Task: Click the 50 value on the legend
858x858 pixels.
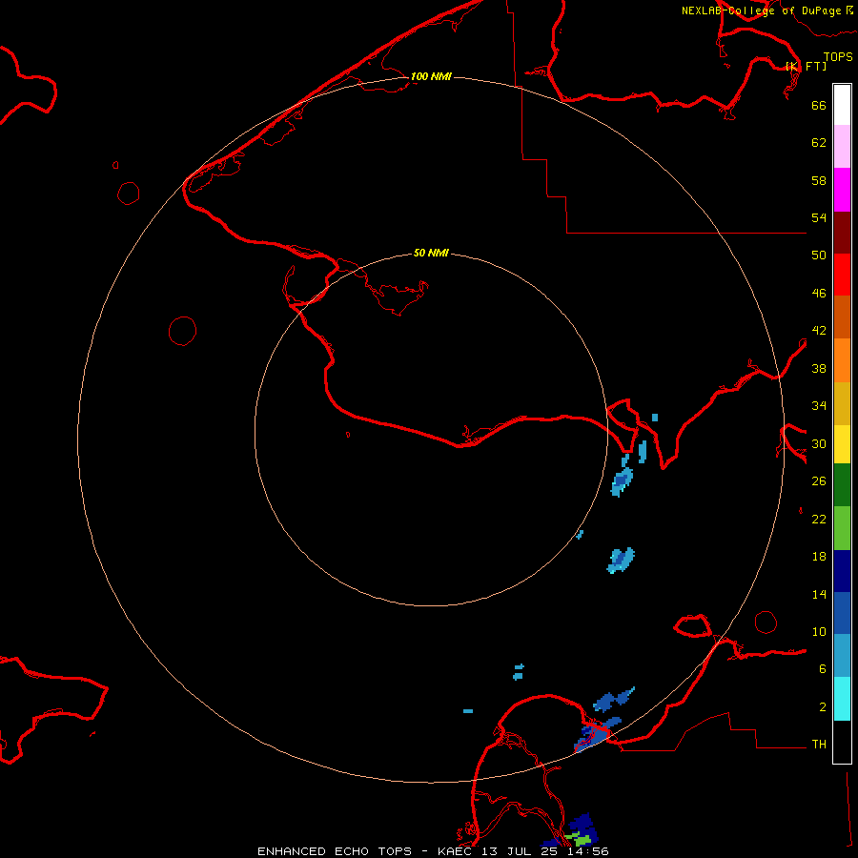Action: point(819,255)
